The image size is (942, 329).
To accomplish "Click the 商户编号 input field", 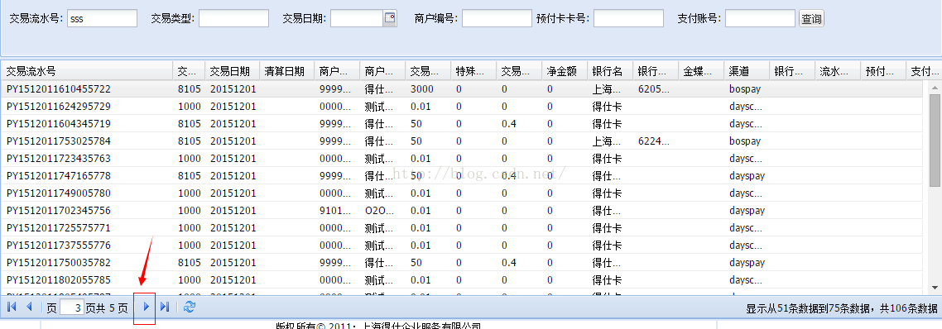I will click(x=497, y=19).
